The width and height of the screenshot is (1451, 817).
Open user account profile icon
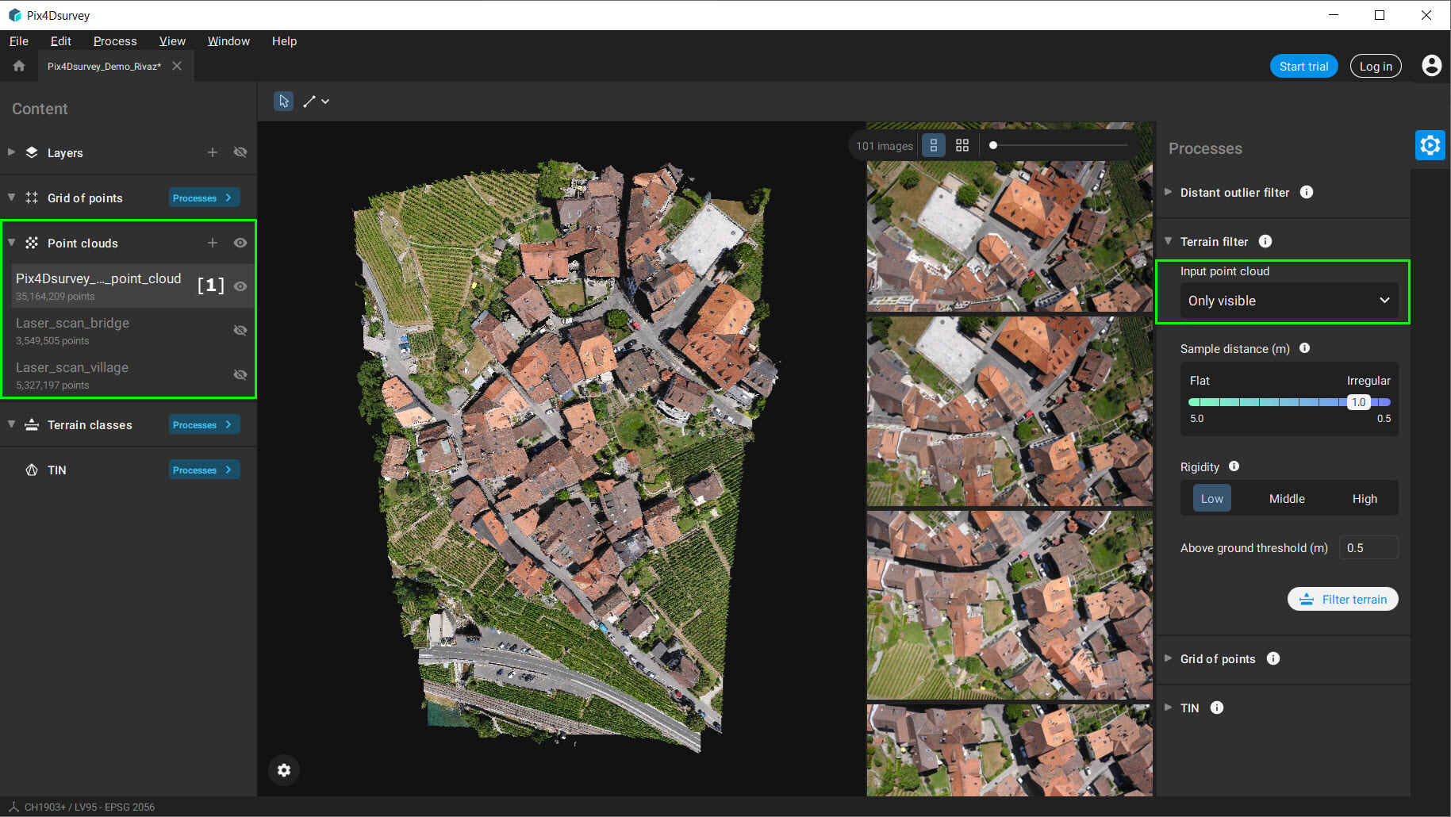pos(1431,66)
